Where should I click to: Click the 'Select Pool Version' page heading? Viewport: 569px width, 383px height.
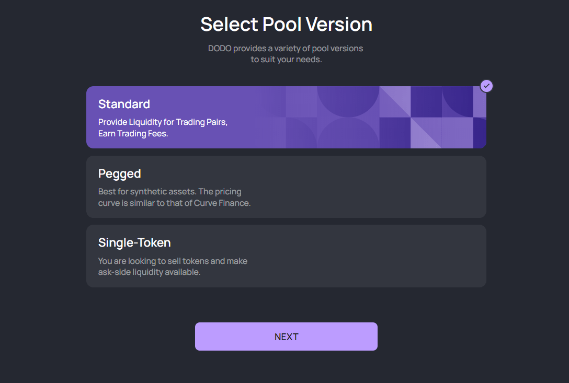point(286,25)
